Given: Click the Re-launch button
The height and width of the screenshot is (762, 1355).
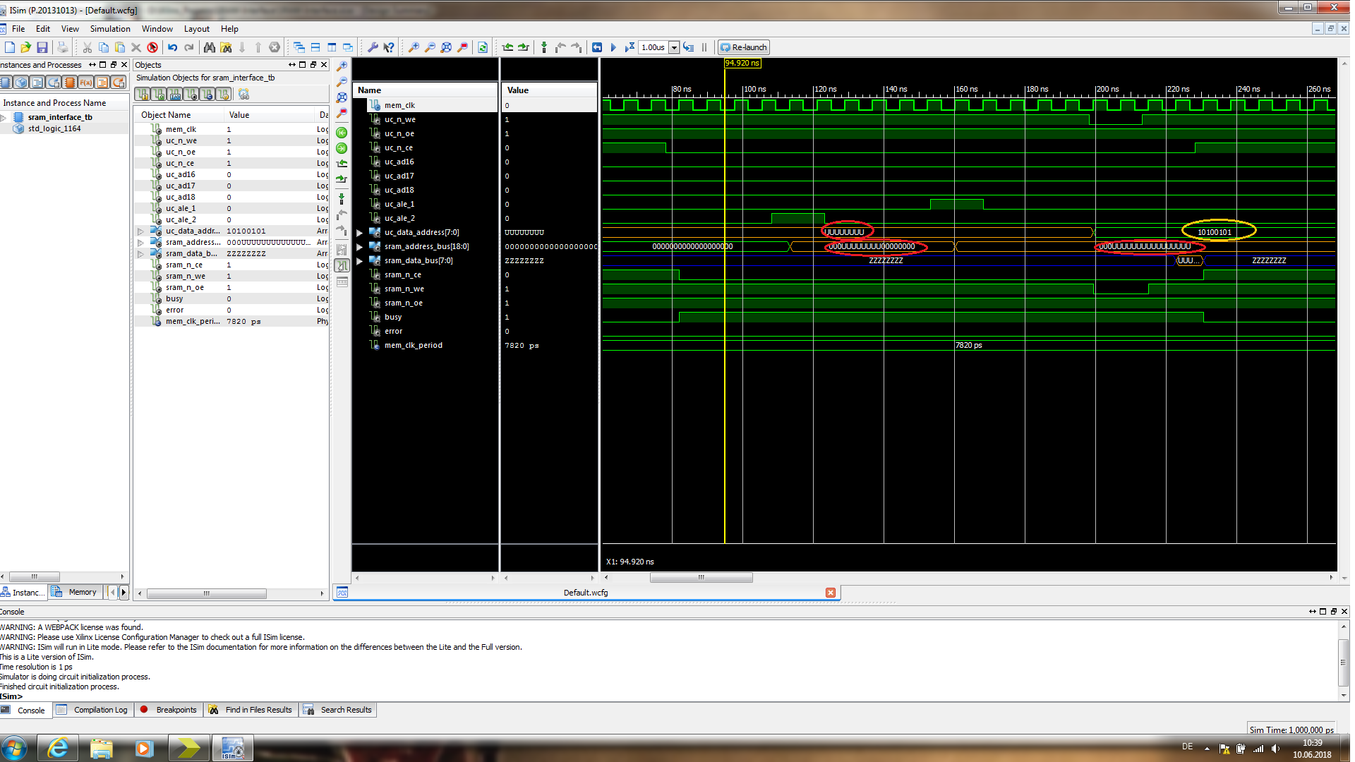Looking at the screenshot, I should 743,47.
